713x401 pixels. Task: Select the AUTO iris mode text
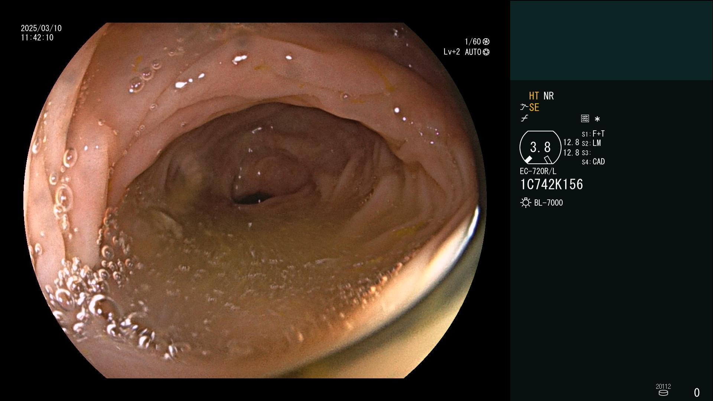coord(473,52)
